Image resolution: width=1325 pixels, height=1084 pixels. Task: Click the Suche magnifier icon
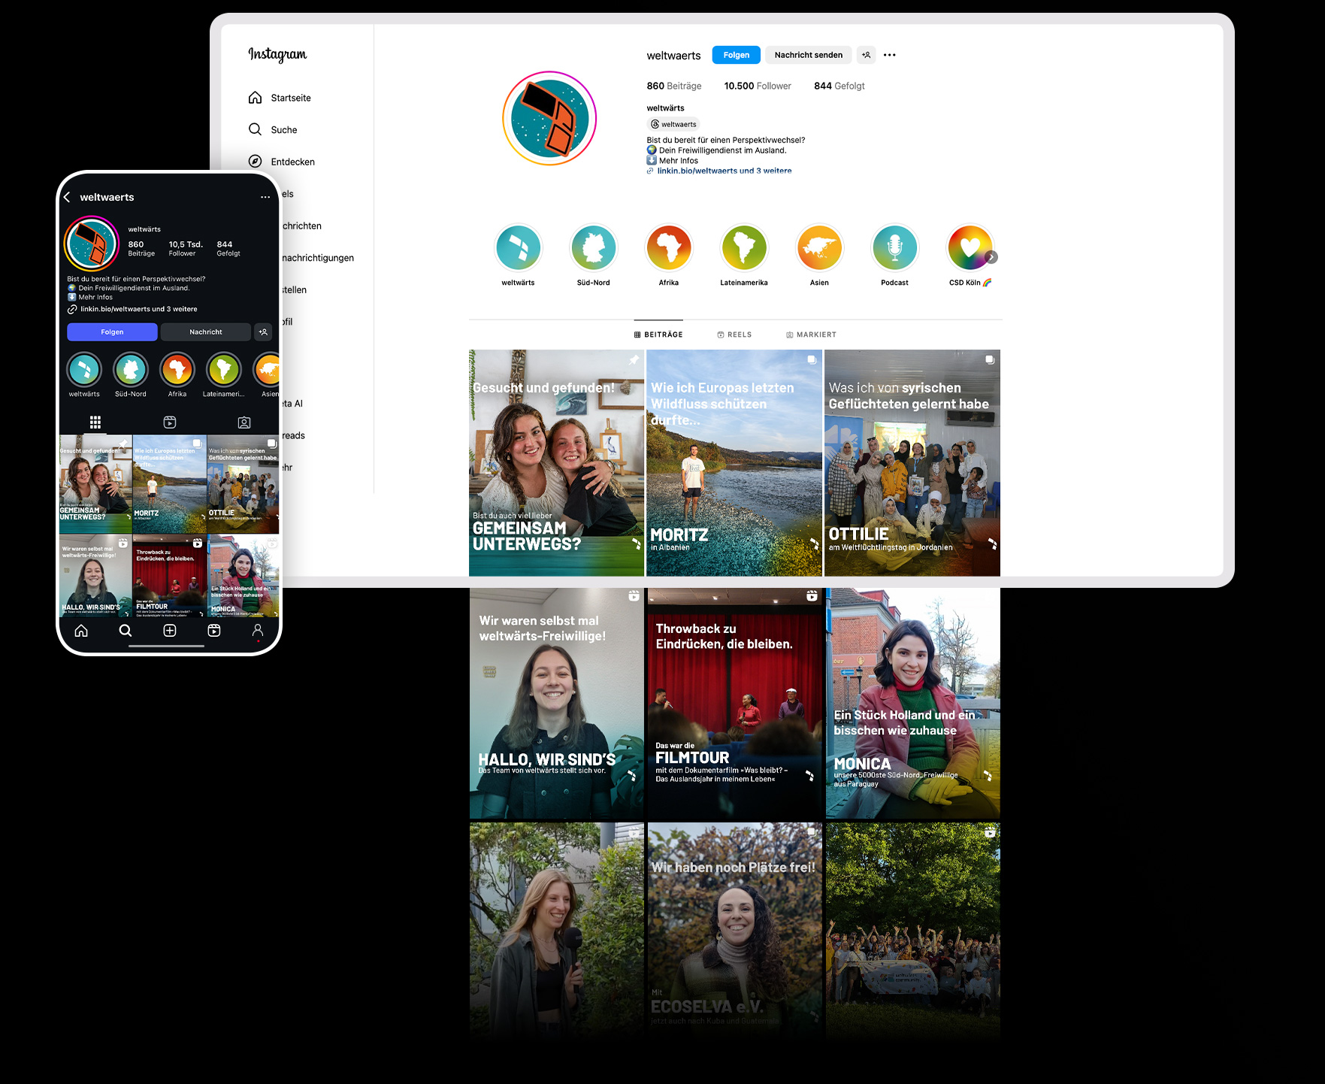click(255, 129)
